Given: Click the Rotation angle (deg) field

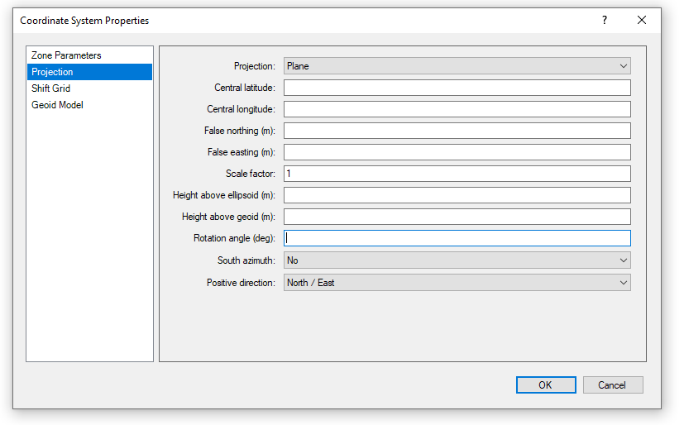Looking at the screenshot, I should tap(457, 238).
